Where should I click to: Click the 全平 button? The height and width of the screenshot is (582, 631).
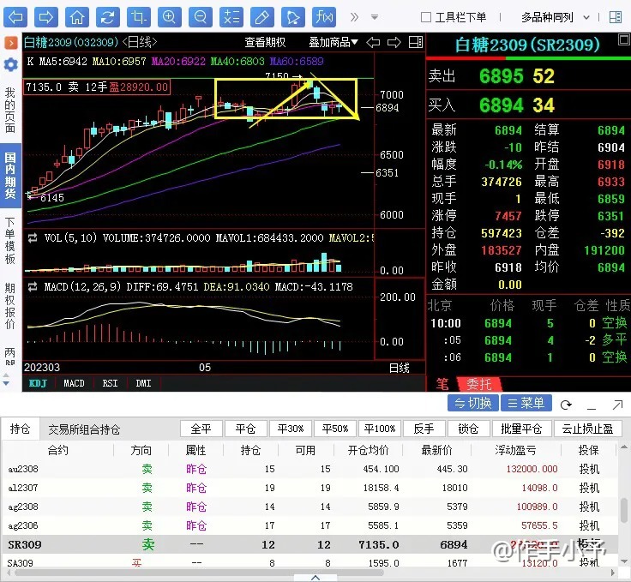(201, 429)
